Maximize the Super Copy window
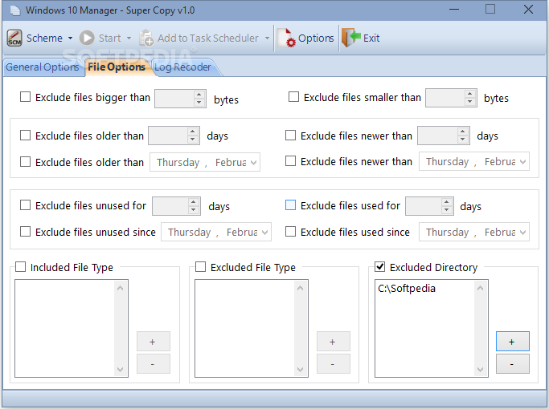Viewport: 549px width, 409px height. coord(490,10)
